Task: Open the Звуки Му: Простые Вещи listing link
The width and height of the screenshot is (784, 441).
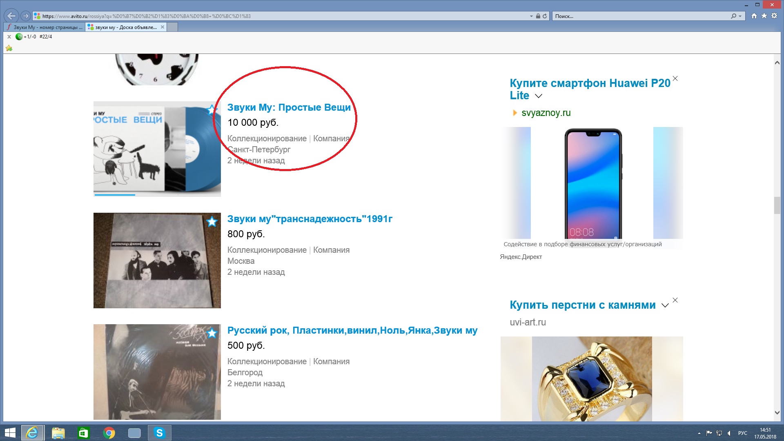Action: (289, 107)
